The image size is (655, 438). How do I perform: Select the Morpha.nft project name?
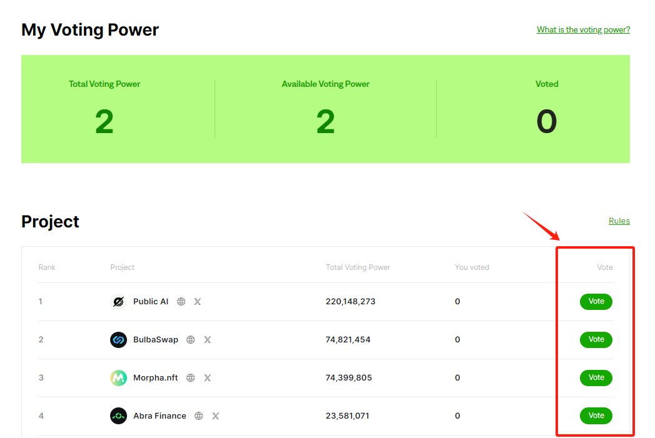[x=155, y=378]
